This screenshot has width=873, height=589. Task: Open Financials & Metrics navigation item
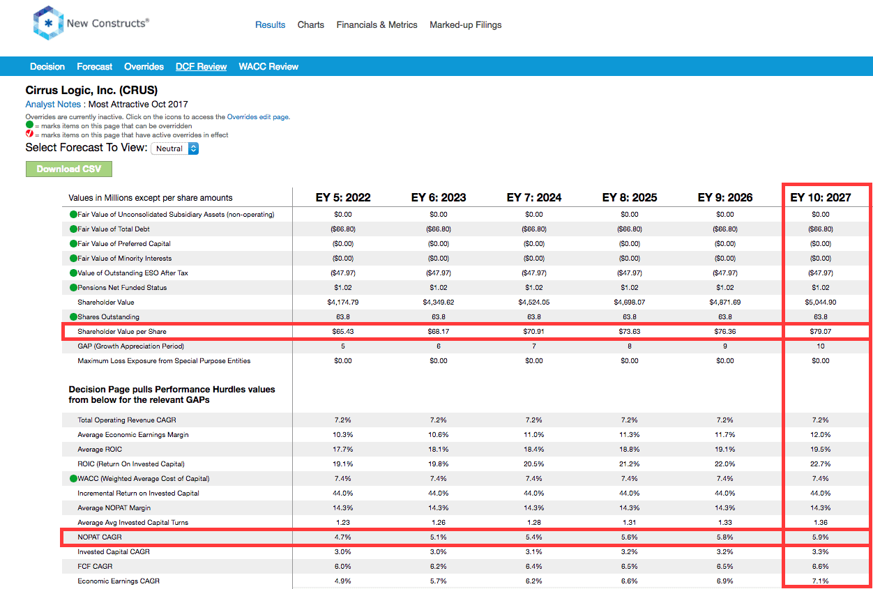pos(377,24)
